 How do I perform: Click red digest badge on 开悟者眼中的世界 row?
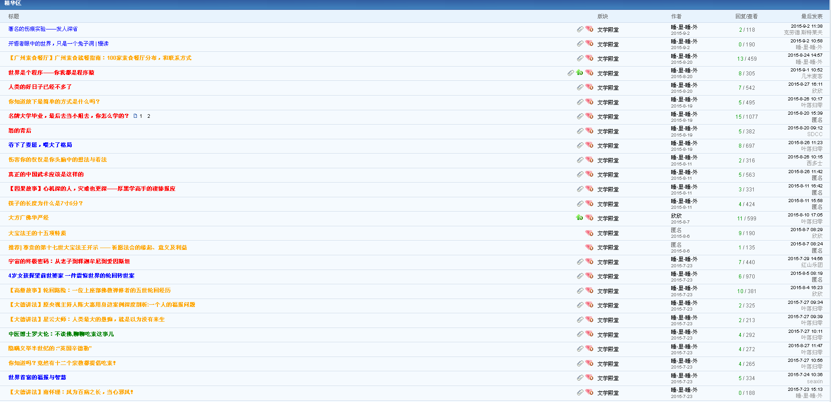[590, 43]
